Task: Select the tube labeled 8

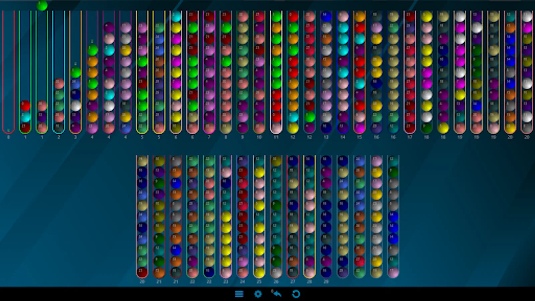Action: click(x=226, y=72)
